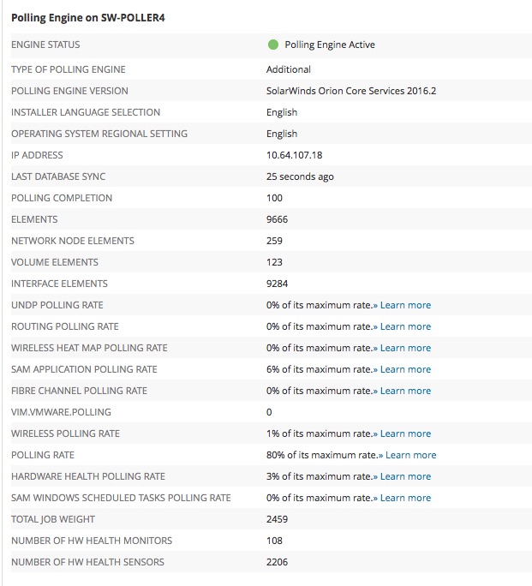Click the 80% of its maximum rate text

click(x=321, y=455)
